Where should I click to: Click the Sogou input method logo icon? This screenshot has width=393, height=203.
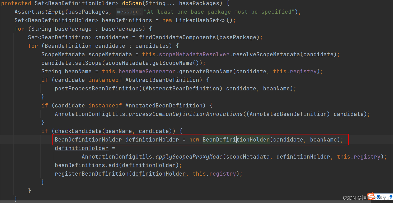(371, 196)
